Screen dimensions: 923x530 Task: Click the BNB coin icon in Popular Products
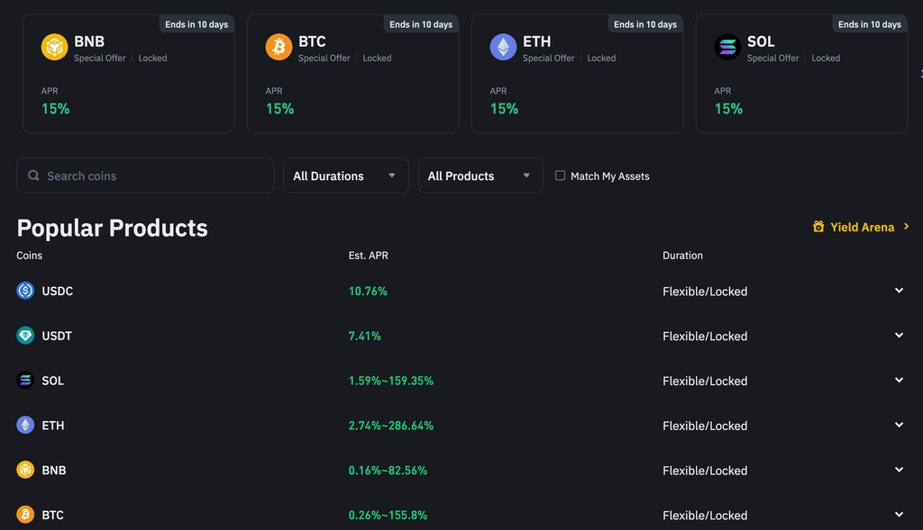[24, 470]
